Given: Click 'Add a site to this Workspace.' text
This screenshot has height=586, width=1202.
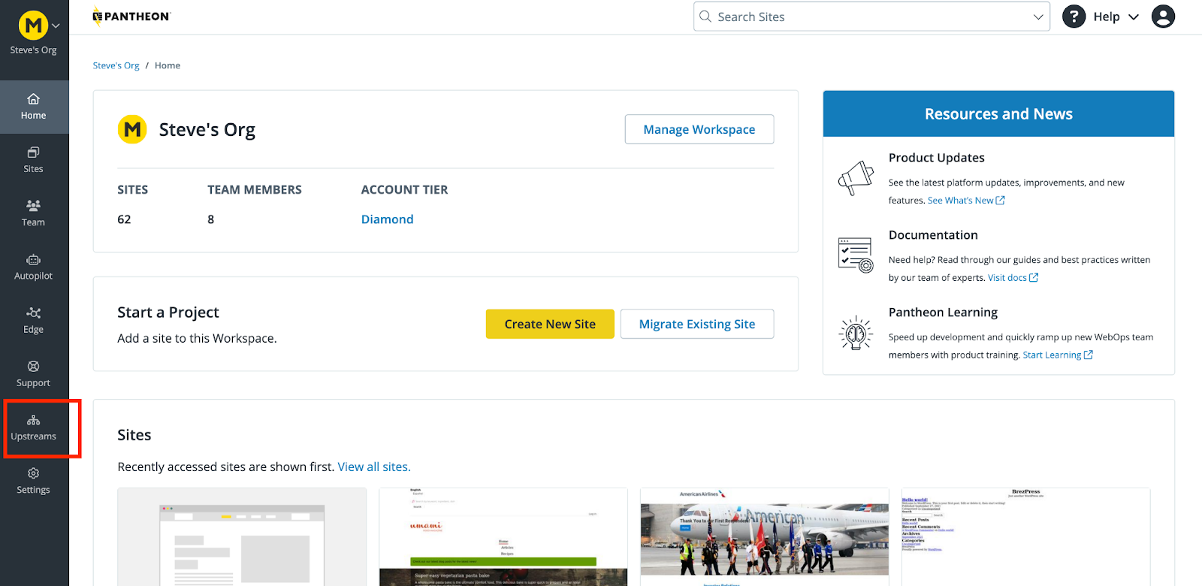Looking at the screenshot, I should coord(197,339).
